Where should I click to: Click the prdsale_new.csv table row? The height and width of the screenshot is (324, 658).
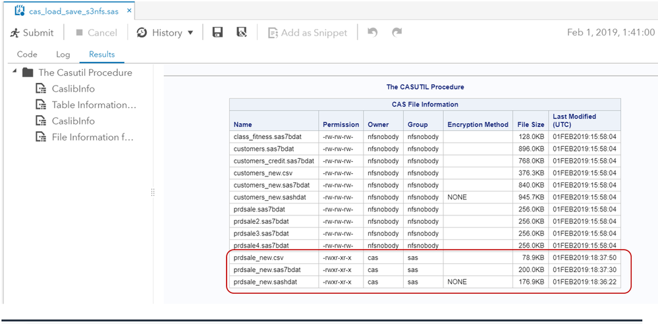[262, 257]
